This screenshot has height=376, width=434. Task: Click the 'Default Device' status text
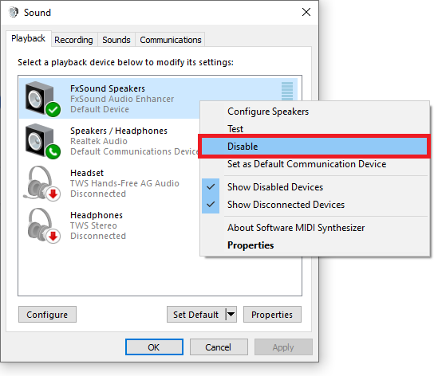click(100, 109)
